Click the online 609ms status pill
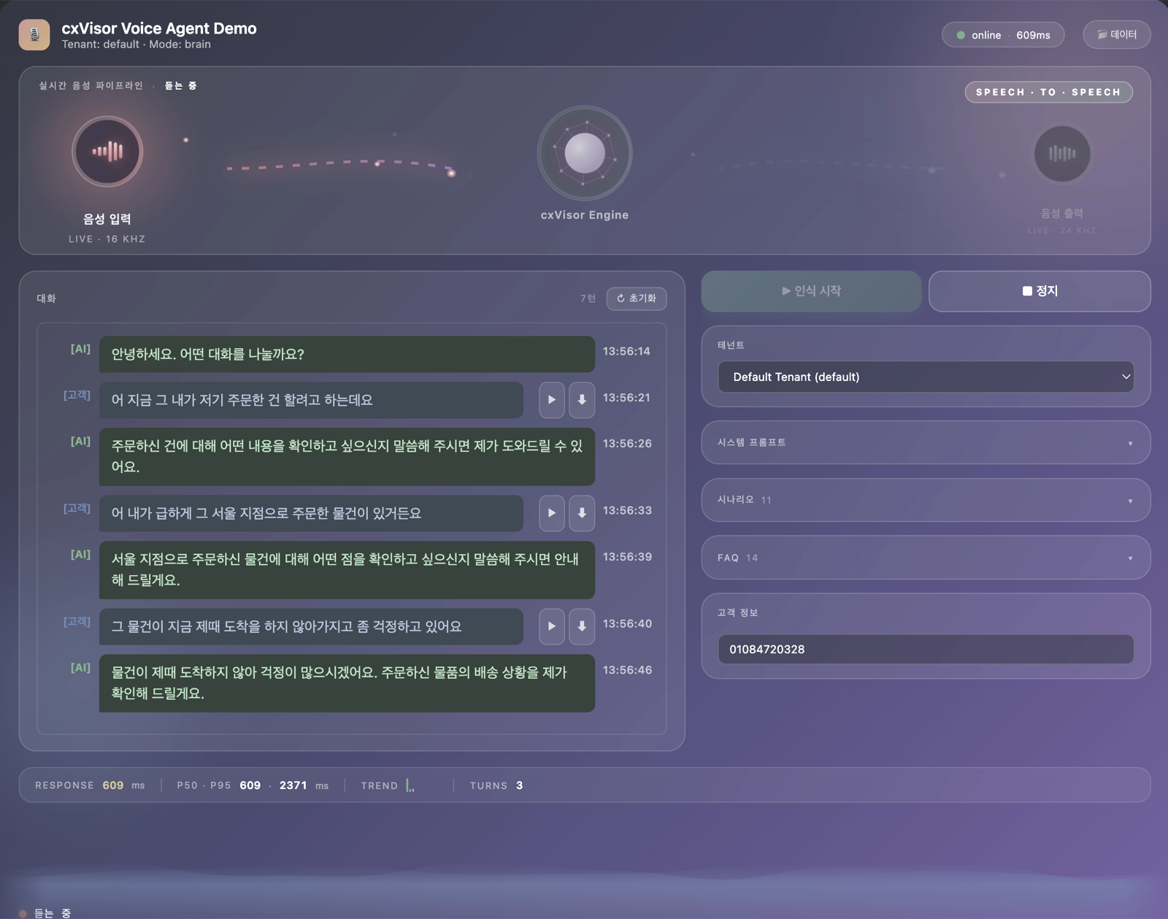The image size is (1168, 919). tap(1003, 35)
